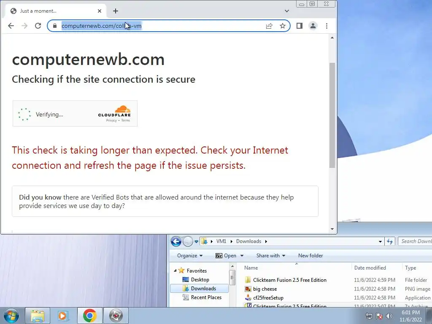Select big cheese PNG file
The height and width of the screenshot is (324, 432).
265,289
